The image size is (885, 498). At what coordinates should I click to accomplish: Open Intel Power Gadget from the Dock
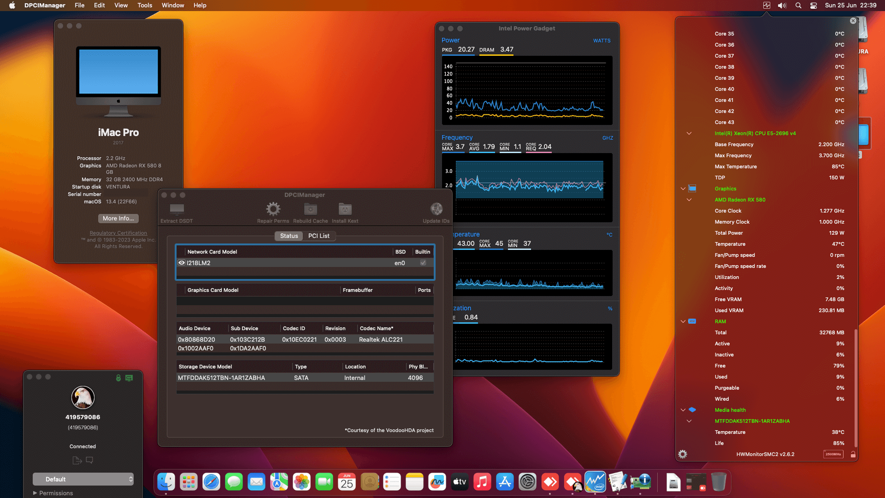[x=595, y=481]
